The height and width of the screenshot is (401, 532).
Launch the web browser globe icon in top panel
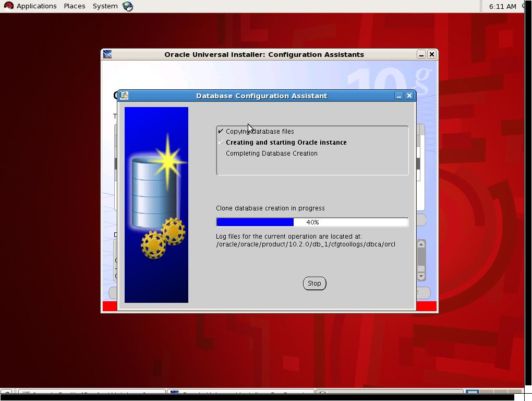128,6
